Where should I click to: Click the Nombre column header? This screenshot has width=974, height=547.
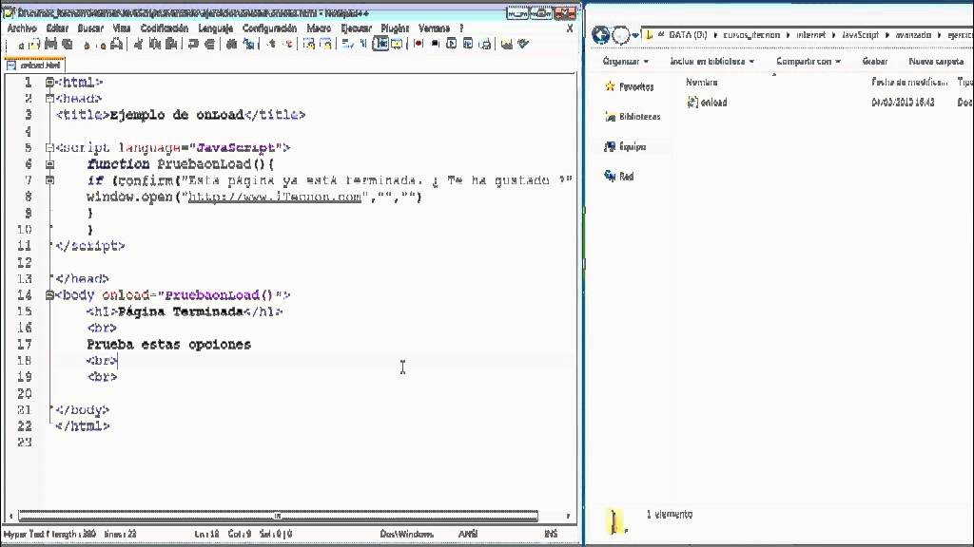pyautogui.click(x=702, y=82)
